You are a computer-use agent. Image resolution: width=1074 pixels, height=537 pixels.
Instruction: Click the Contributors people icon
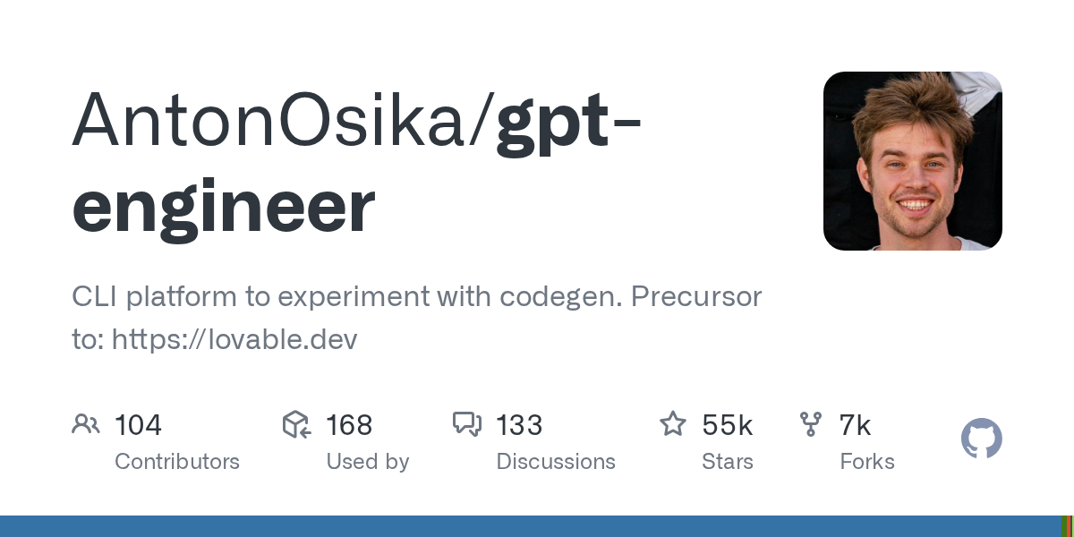[x=85, y=424]
